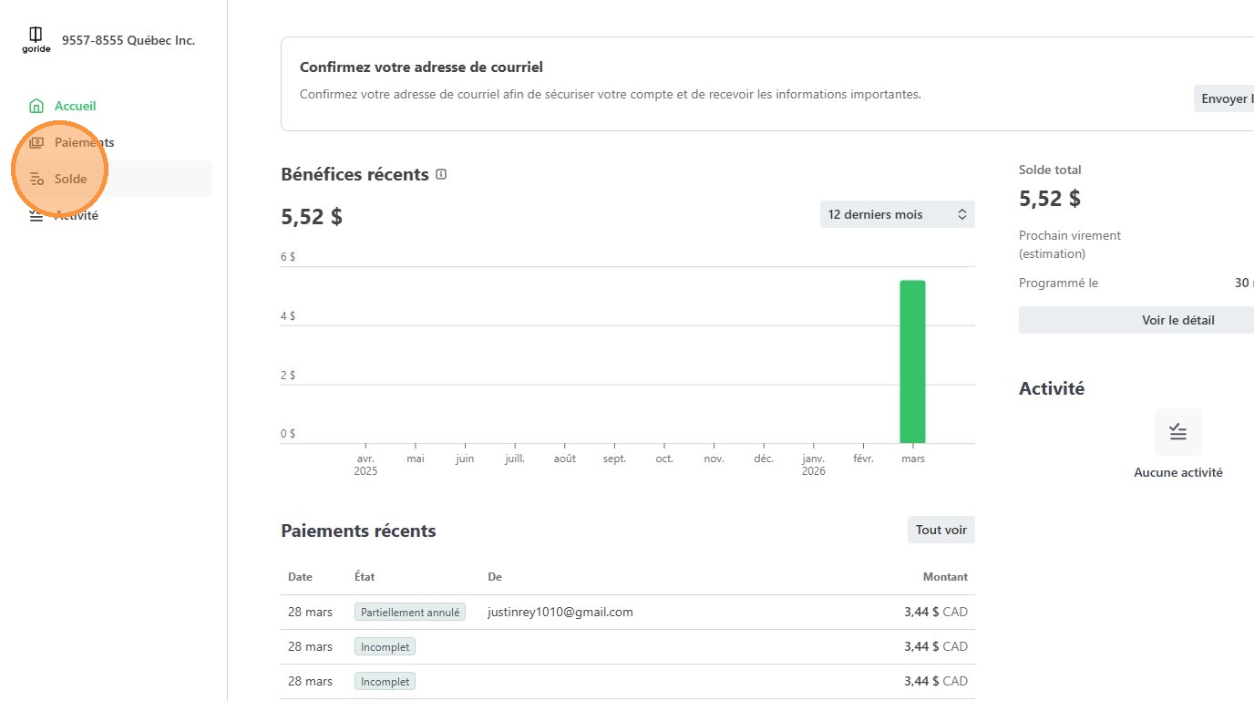Screen dimensions: 1254x701
Task: Open the 12 derniers mois dropdown
Action: [x=897, y=214]
